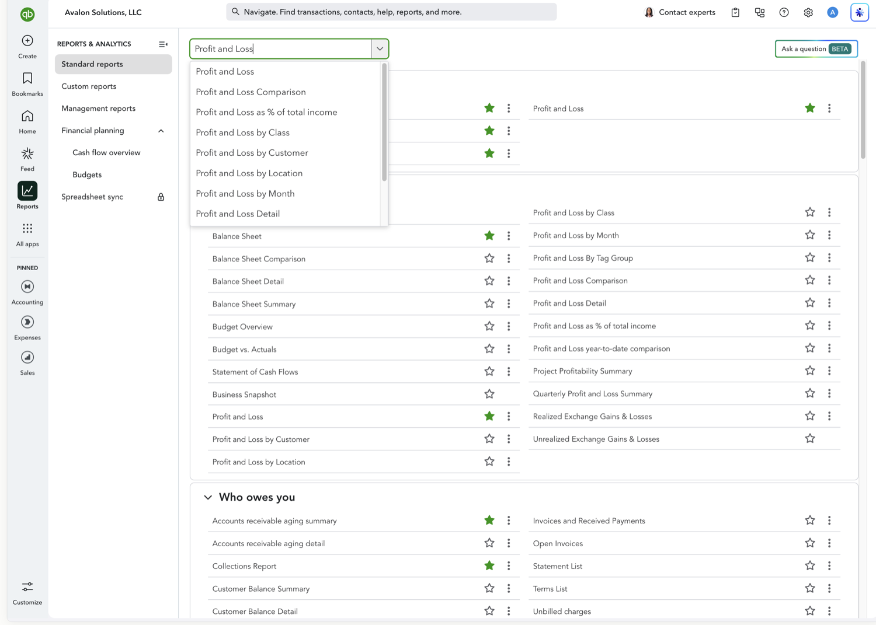Image resolution: width=876 pixels, height=625 pixels.
Task: Click the report name search input
Action: (x=281, y=49)
